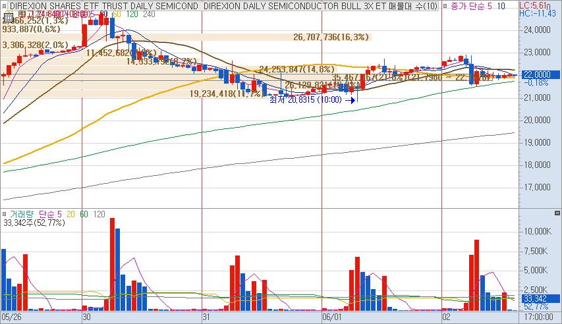Select the 종가 단순 5 moving-average label

point(471,6)
